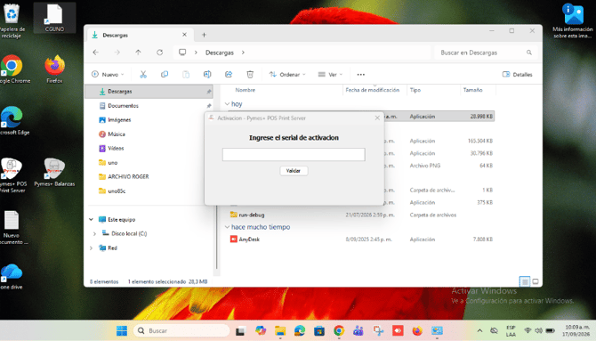
Task: Refresh the Descargas folder
Action: 159,53
